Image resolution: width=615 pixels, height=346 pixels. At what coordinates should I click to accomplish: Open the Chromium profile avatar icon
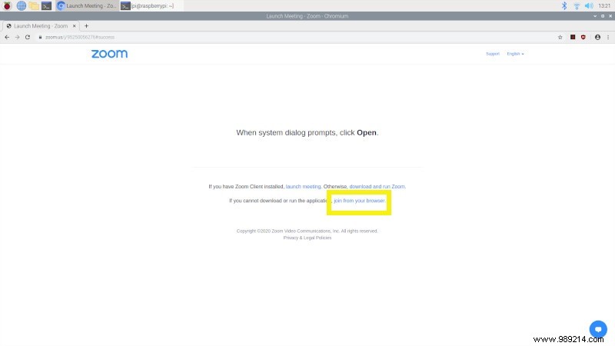tap(597, 37)
